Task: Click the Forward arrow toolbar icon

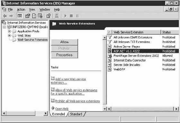Action: tap(11, 16)
